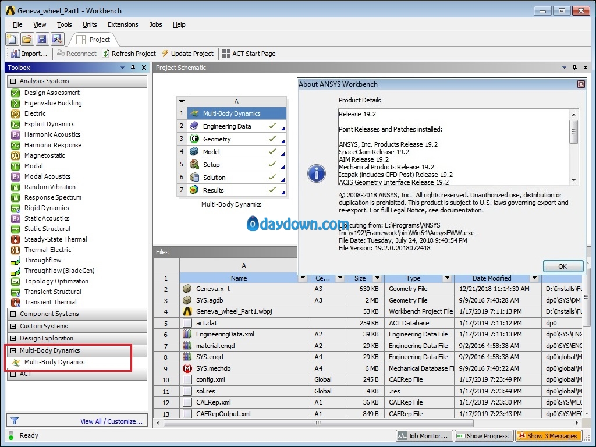Select Topology Optimization analysis system
Image resolution: width=596 pixels, height=447 pixels.
tap(56, 281)
